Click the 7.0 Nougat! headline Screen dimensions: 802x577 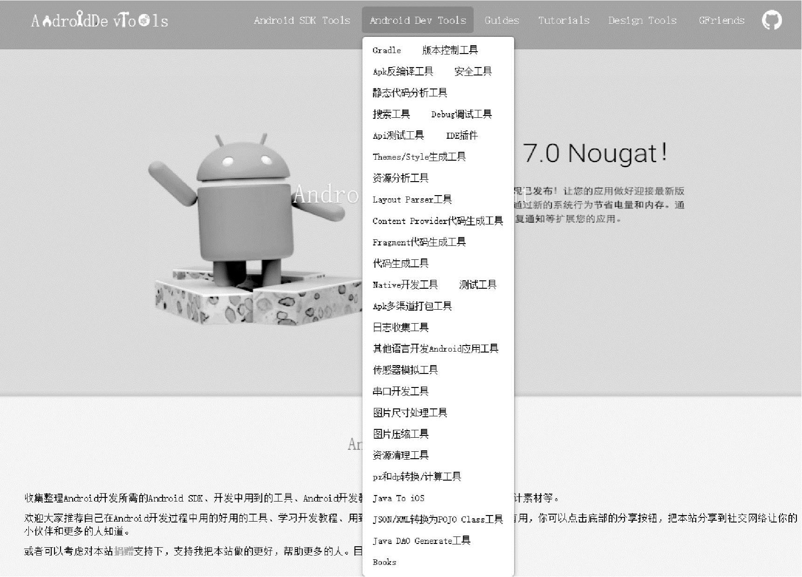tap(595, 153)
